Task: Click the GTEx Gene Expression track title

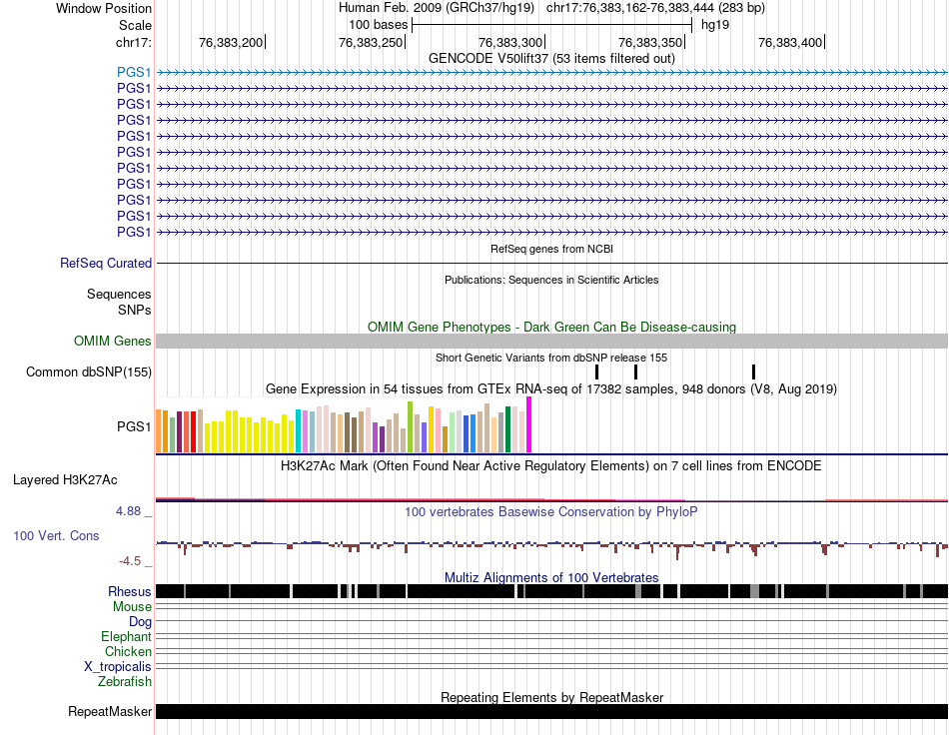Action: coord(551,389)
